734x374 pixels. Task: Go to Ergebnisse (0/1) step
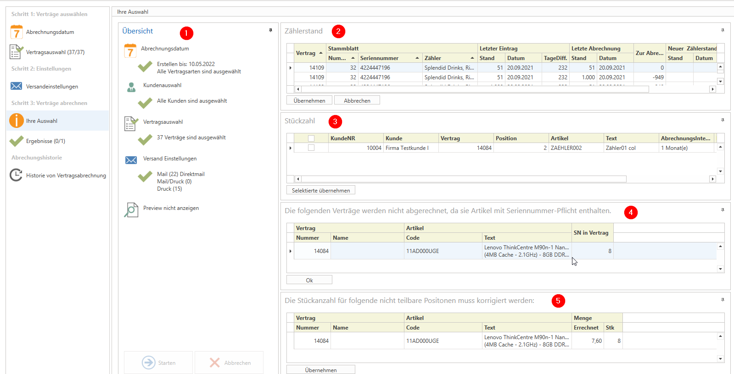[x=45, y=141]
